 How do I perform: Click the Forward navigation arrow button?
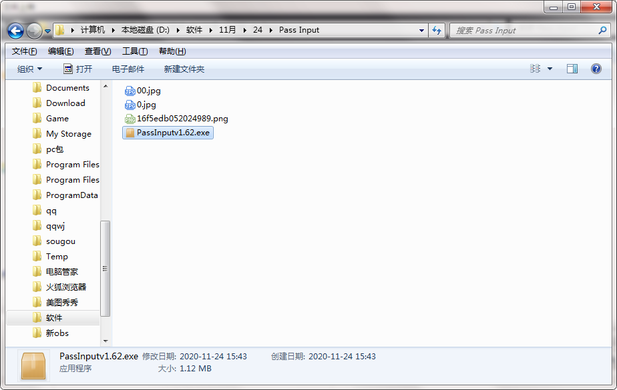(34, 31)
